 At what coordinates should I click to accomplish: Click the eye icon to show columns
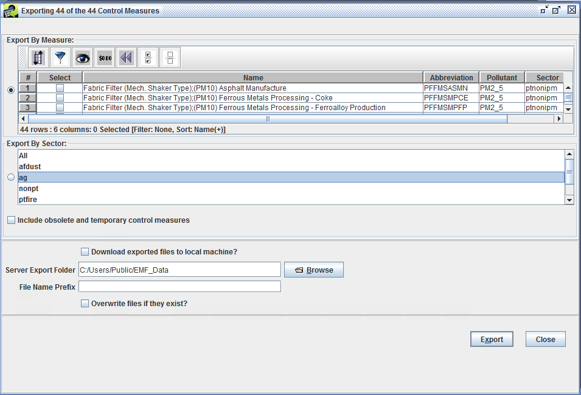(x=82, y=57)
